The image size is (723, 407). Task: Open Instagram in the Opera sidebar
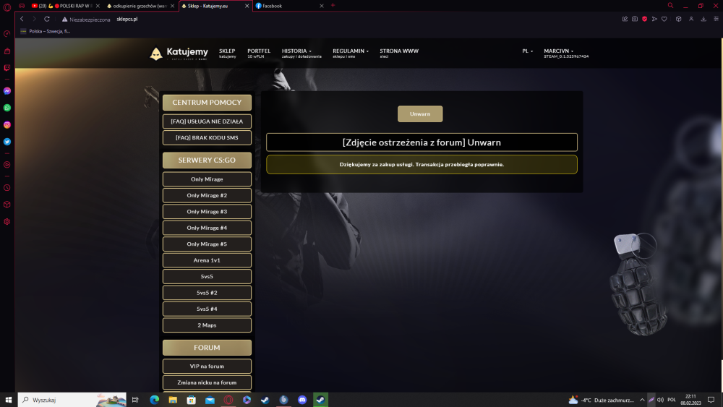[7, 125]
